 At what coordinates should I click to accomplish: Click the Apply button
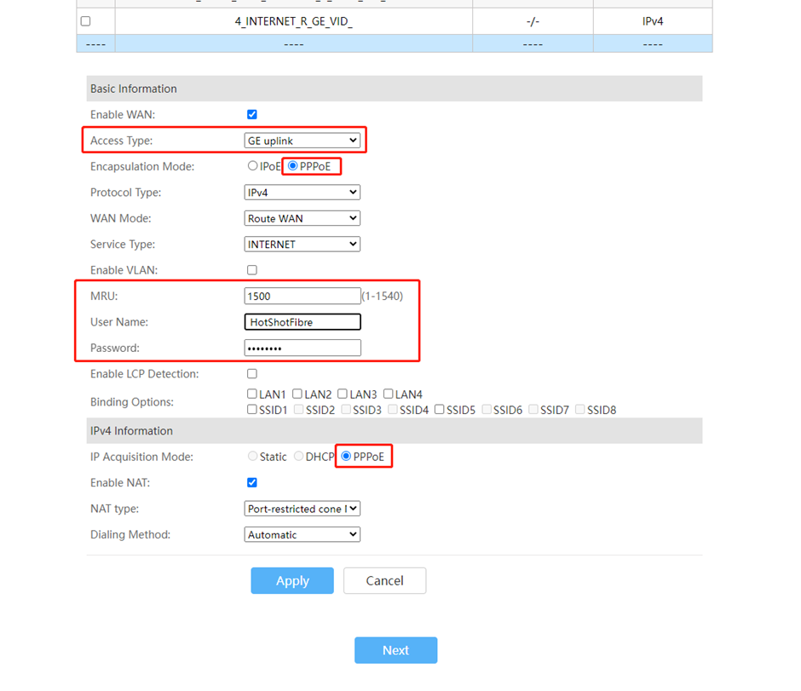(292, 581)
